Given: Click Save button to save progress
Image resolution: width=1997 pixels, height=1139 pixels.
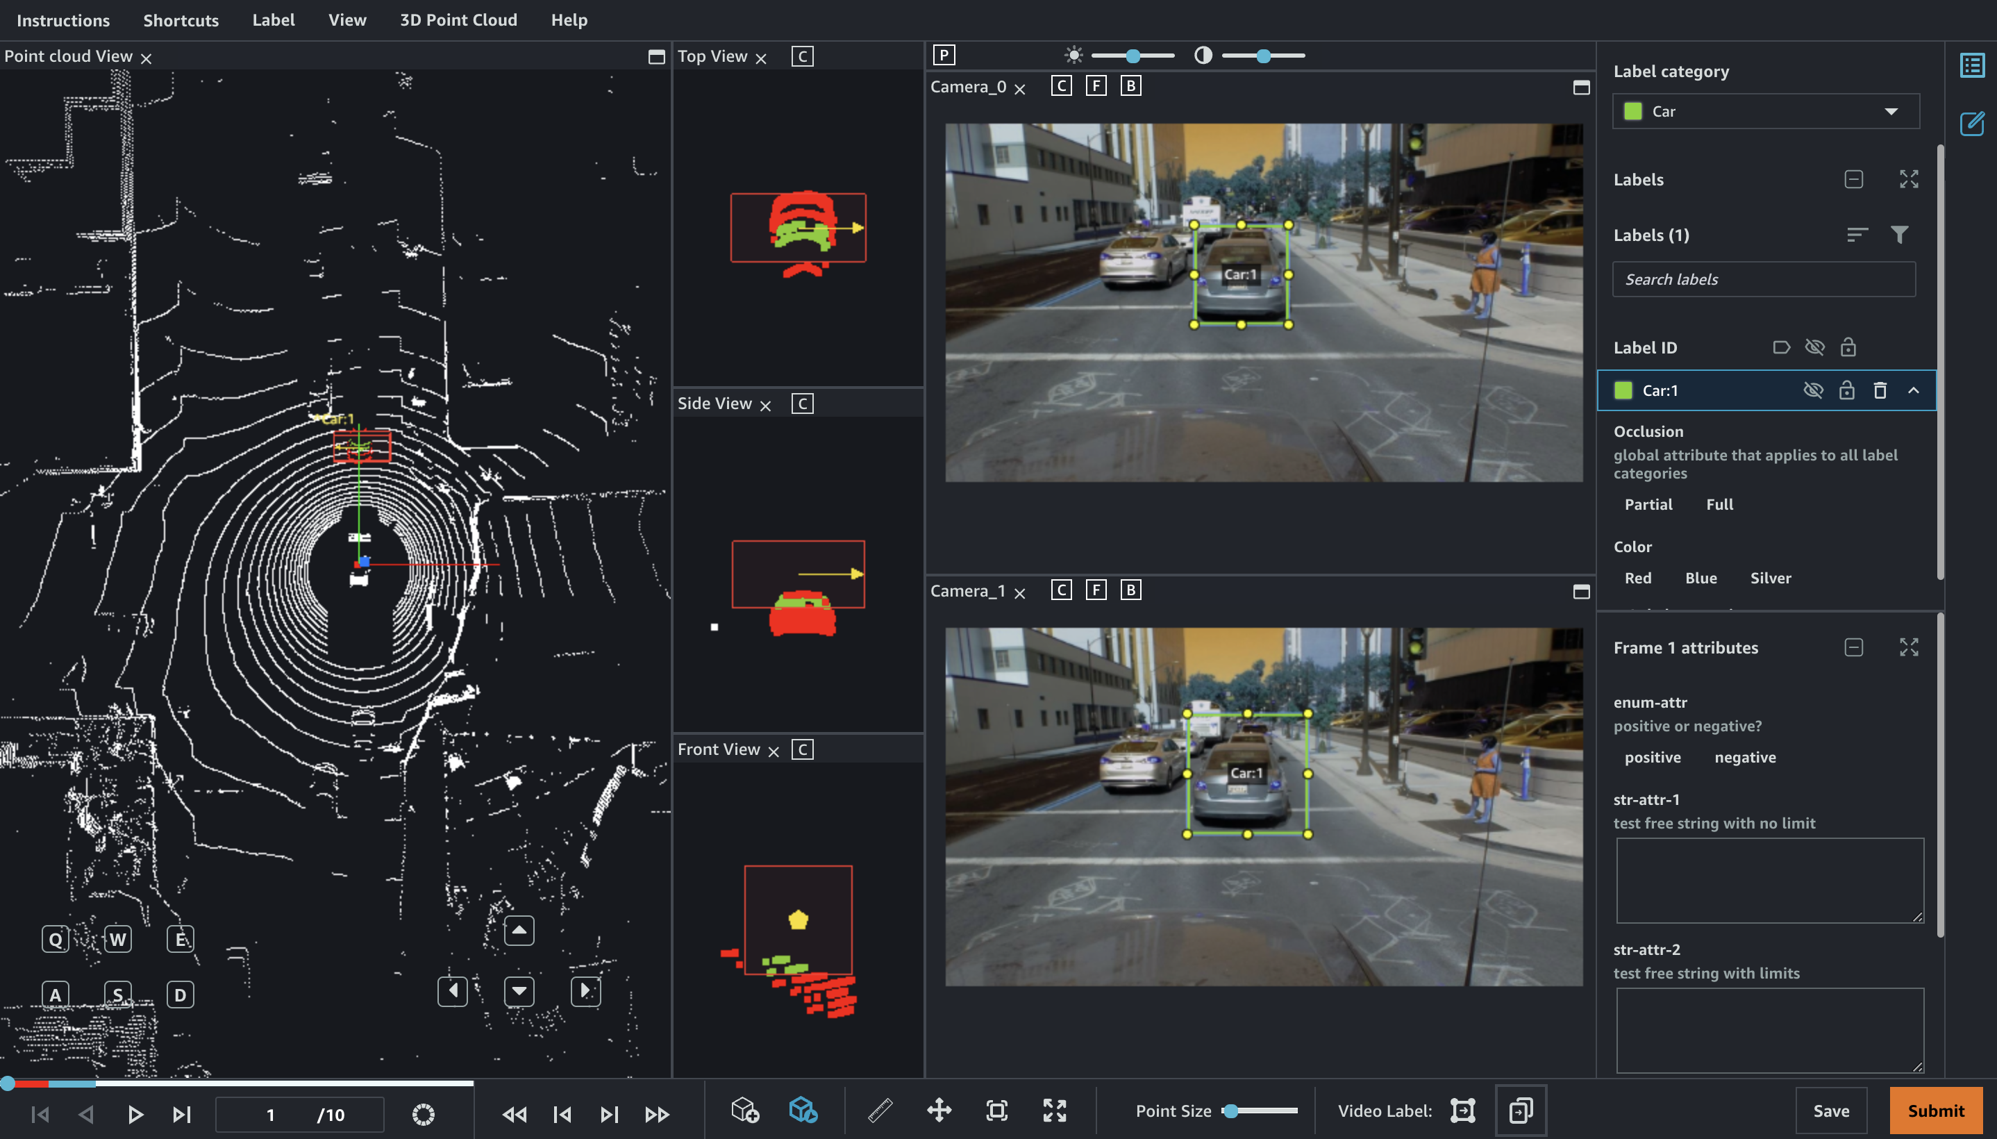Looking at the screenshot, I should click(1831, 1111).
